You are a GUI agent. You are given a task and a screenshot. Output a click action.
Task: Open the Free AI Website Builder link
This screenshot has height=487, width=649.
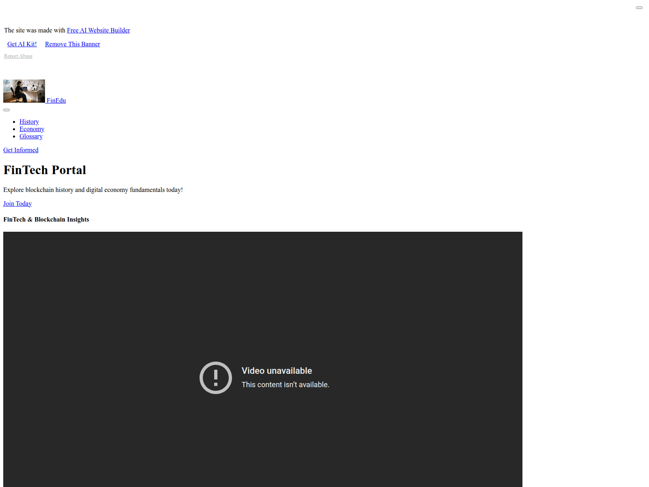pyautogui.click(x=98, y=30)
